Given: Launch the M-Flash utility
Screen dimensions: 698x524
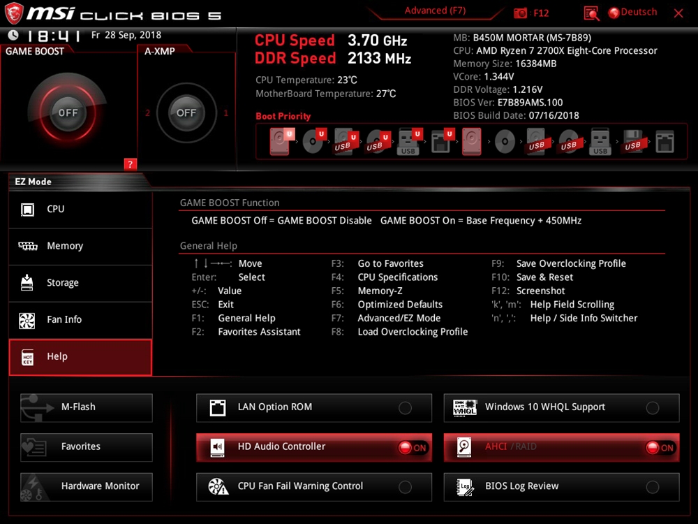Looking at the screenshot, I should click(87, 407).
